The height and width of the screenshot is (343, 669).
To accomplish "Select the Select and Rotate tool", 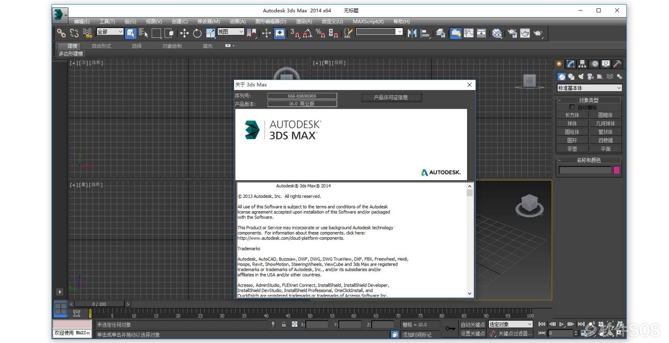I will click(x=197, y=33).
